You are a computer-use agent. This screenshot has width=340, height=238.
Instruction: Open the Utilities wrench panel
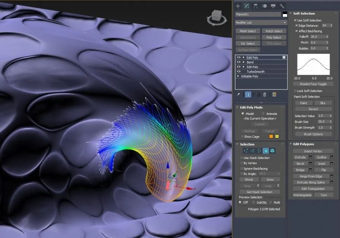pyautogui.click(x=282, y=6)
